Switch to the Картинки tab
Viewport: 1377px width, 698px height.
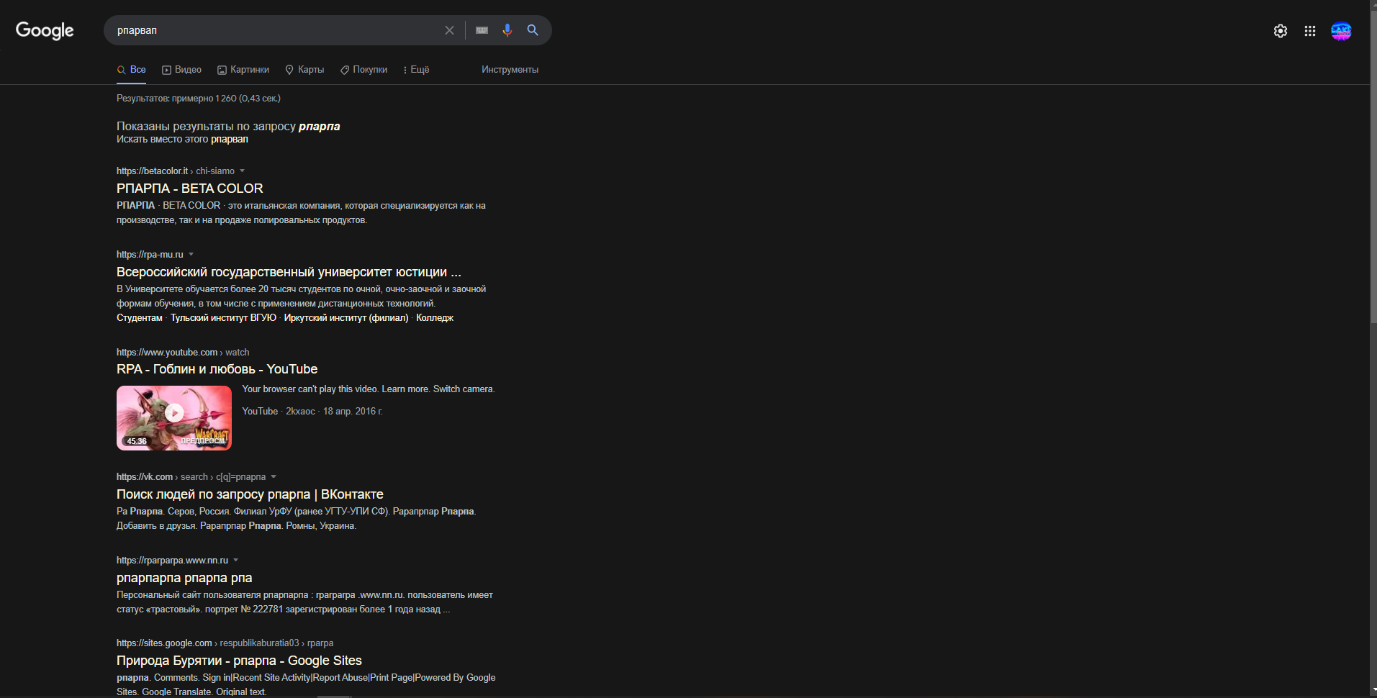pos(243,70)
